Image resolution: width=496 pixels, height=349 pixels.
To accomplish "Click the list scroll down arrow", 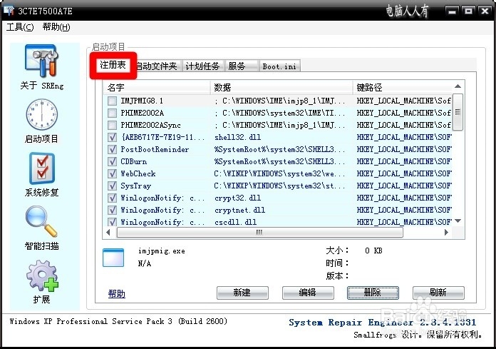I will (458, 221).
